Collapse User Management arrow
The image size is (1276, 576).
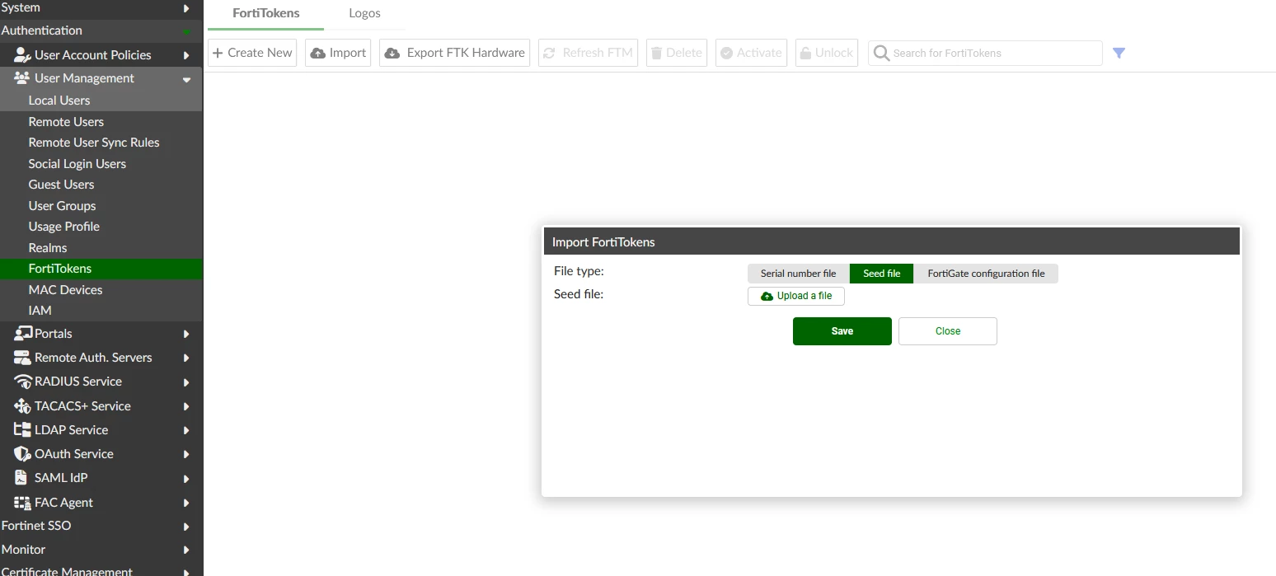pos(186,79)
